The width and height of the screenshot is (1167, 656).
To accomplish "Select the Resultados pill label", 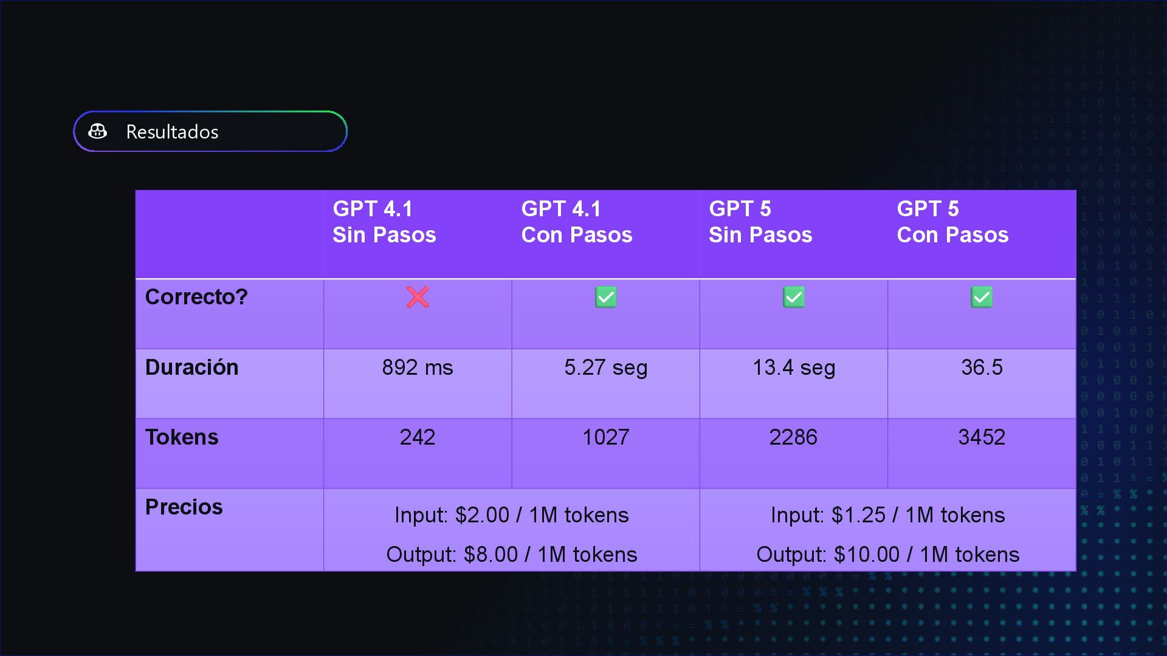I will 172,132.
